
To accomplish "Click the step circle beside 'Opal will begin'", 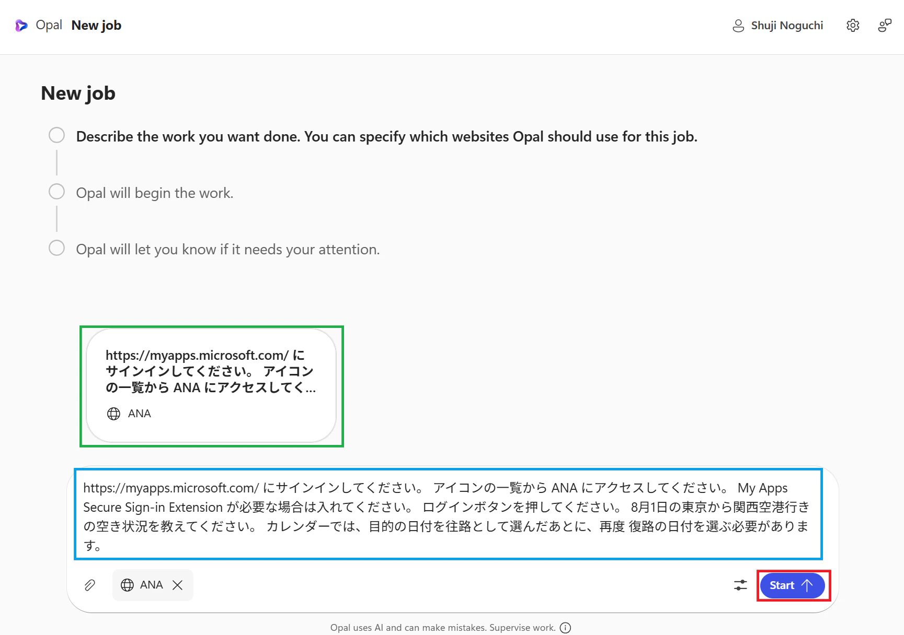I will [x=56, y=192].
